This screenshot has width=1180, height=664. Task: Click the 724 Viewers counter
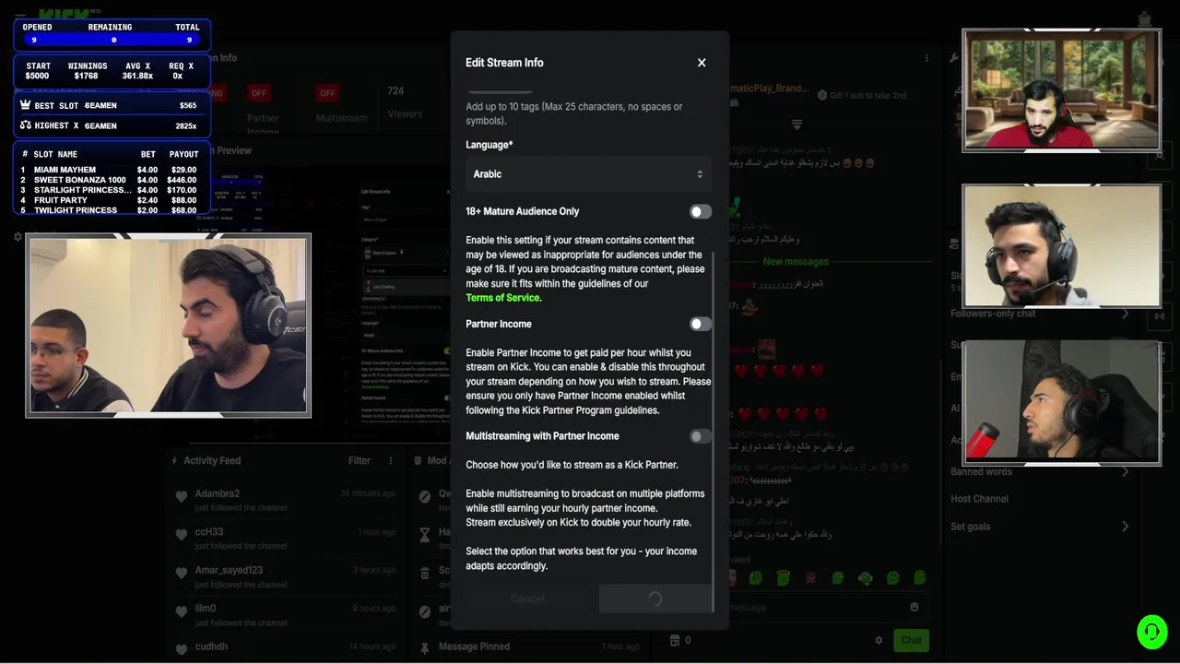405,101
